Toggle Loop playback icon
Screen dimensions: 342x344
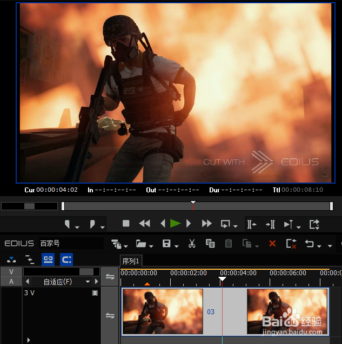pyautogui.click(x=225, y=224)
